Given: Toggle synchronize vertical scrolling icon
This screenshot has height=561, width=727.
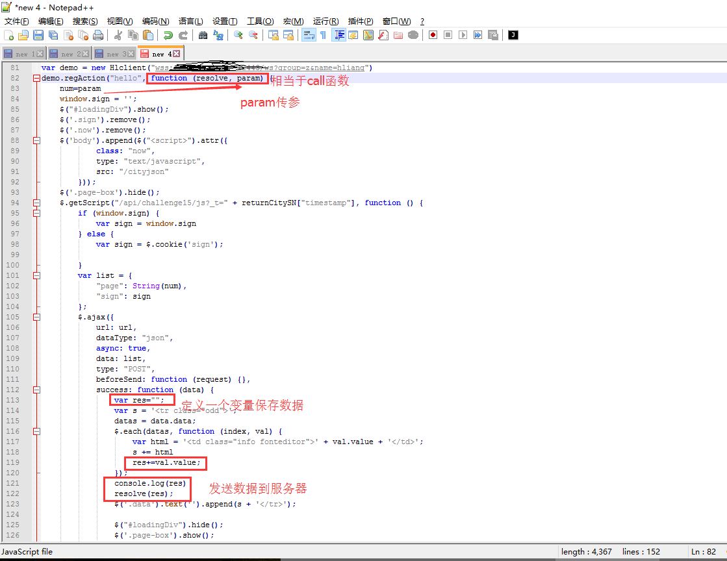Looking at the screenshot, I should (274, 35).
